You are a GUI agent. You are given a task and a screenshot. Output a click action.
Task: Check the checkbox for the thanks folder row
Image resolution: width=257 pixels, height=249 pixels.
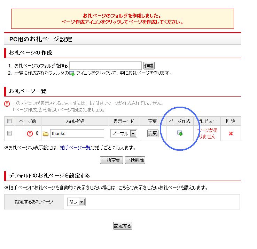click(10, 133)
